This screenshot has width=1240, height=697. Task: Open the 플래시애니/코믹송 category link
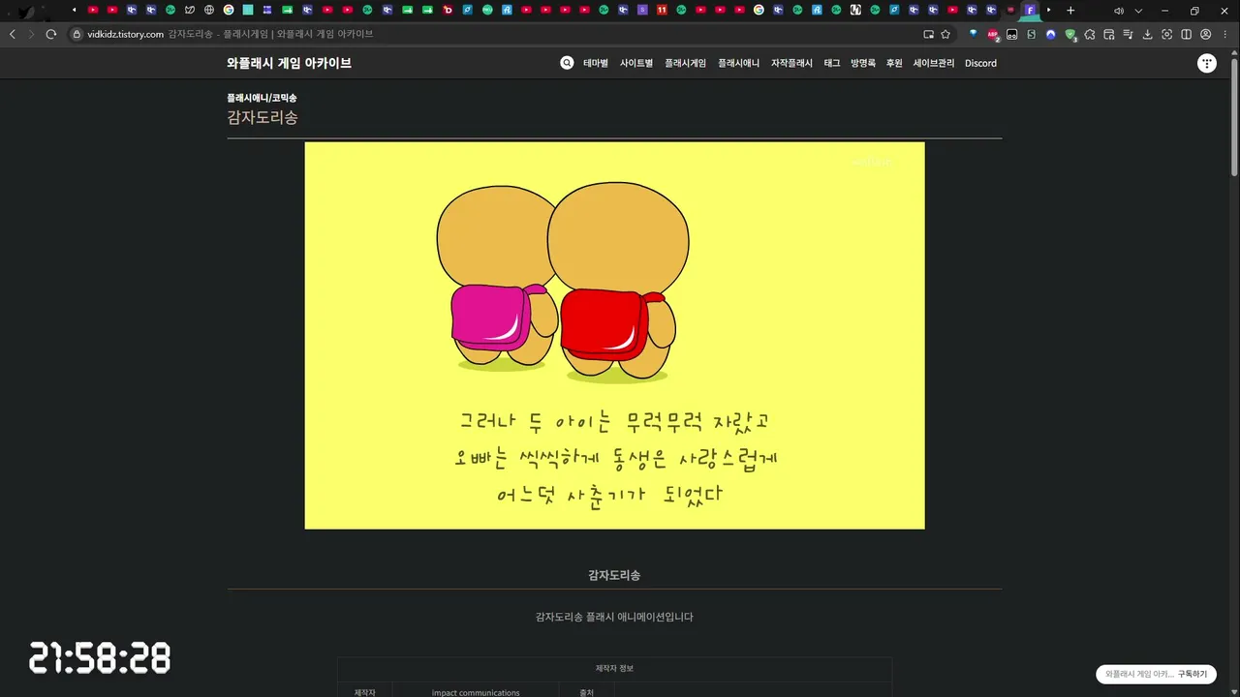click(x=263, y=98)
